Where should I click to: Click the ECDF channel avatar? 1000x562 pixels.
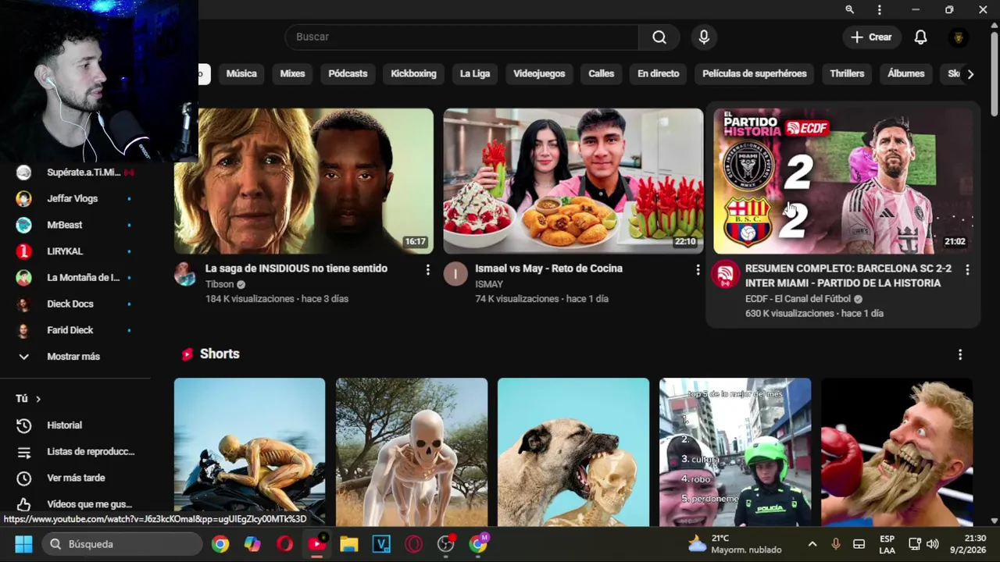click(725, 274)
